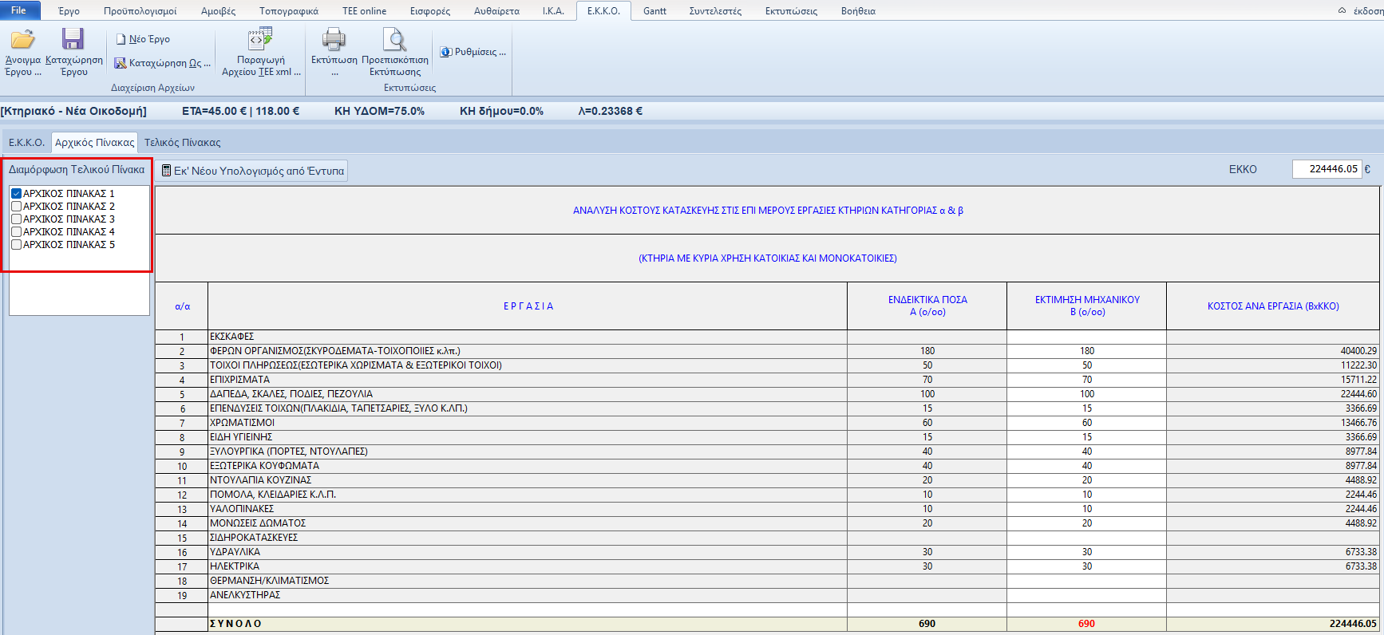Collapse the ribbon with the chevron arrow
Image resolution: width=1384 pixels, height=635 pixels.
[x=1342, y=10]
